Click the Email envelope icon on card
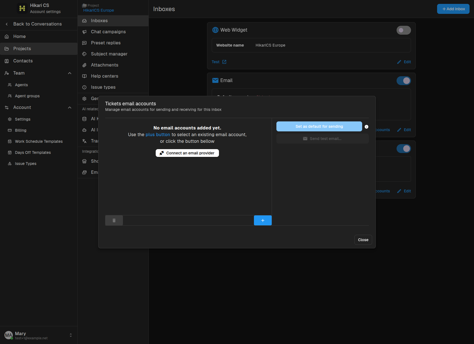This screenshot has width=474, height=344. (x=215, y=80)
